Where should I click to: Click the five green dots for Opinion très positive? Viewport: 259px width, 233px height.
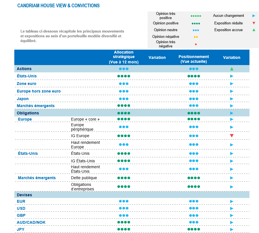196,16
